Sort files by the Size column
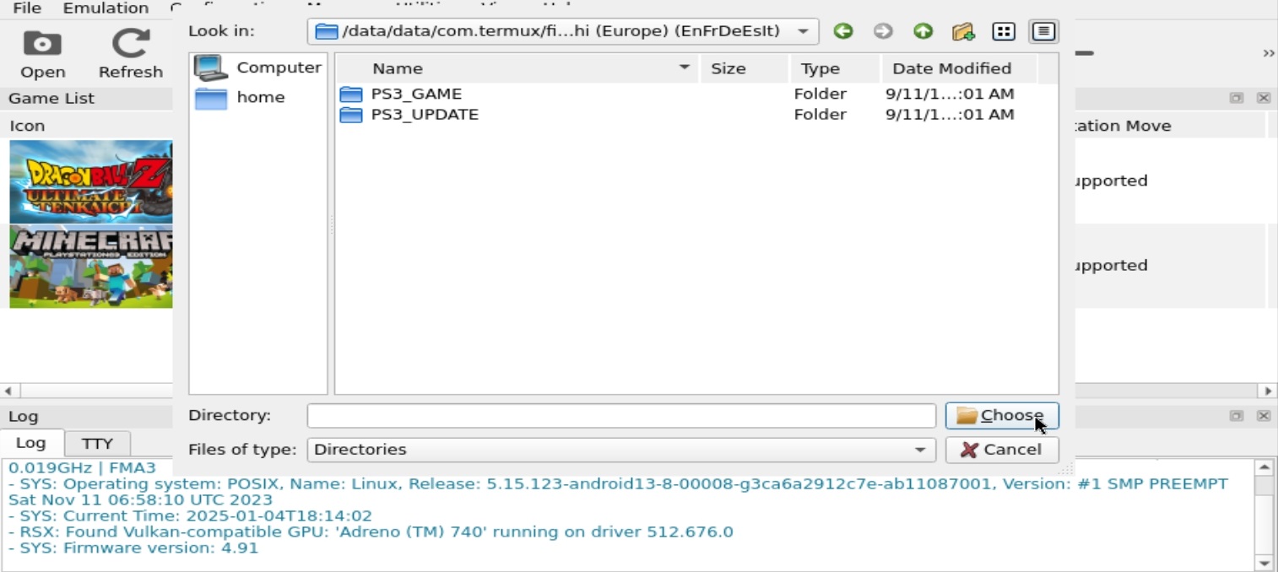Image resolution: width=1278 pixels, height=572 pixels. pos(745,68)
